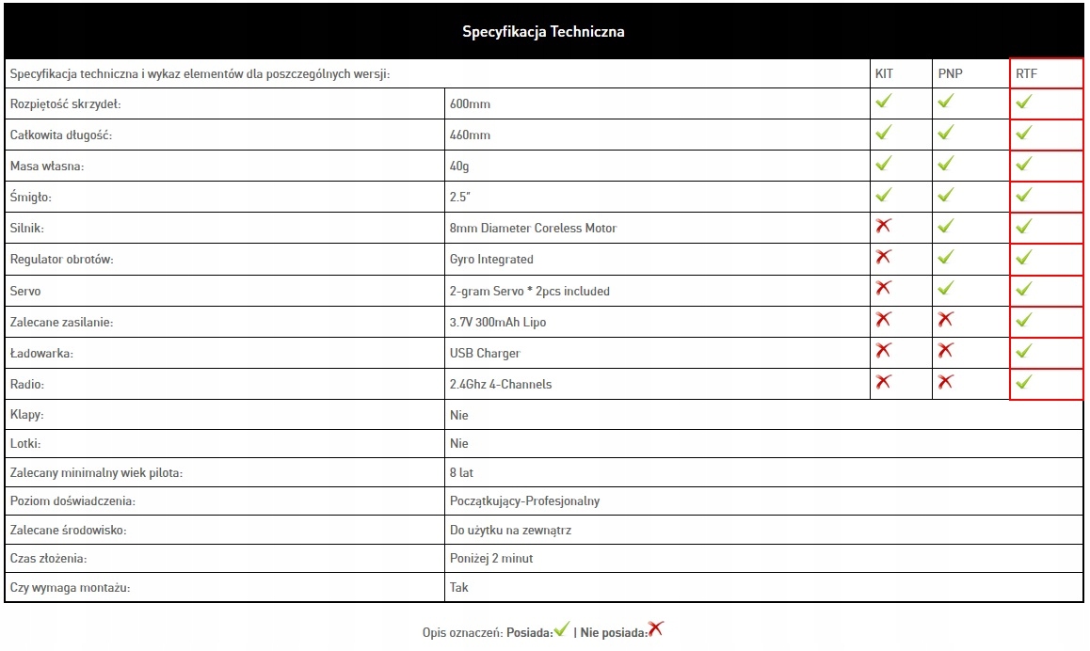
Task: Click the Poniżej 2 minut assembly time value
Action: click(x=491, y=559)
